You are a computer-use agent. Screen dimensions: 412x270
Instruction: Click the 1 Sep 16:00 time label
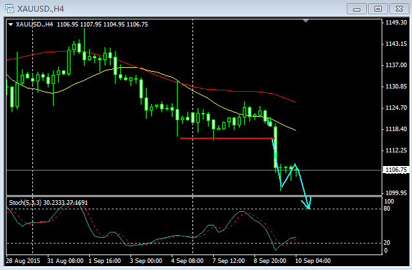105,261
